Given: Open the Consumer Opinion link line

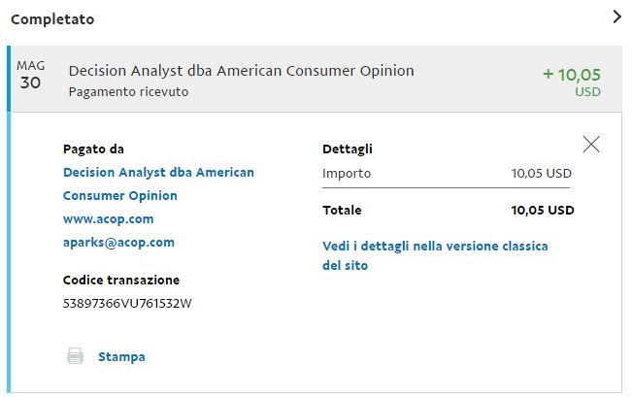Looking at the screenshot, I should pyautogui.click(x=119, y=196).
